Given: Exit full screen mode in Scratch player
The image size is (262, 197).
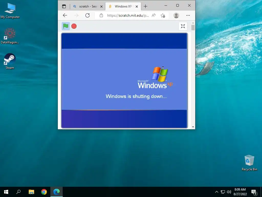Looking at the screenshot, I should coord(183,26).
